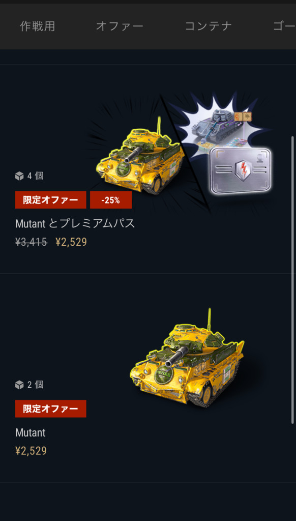Click the silver premium pass card icon

[241, 170]
